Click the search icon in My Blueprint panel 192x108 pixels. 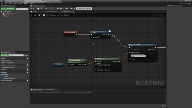[x=23, y=55]
